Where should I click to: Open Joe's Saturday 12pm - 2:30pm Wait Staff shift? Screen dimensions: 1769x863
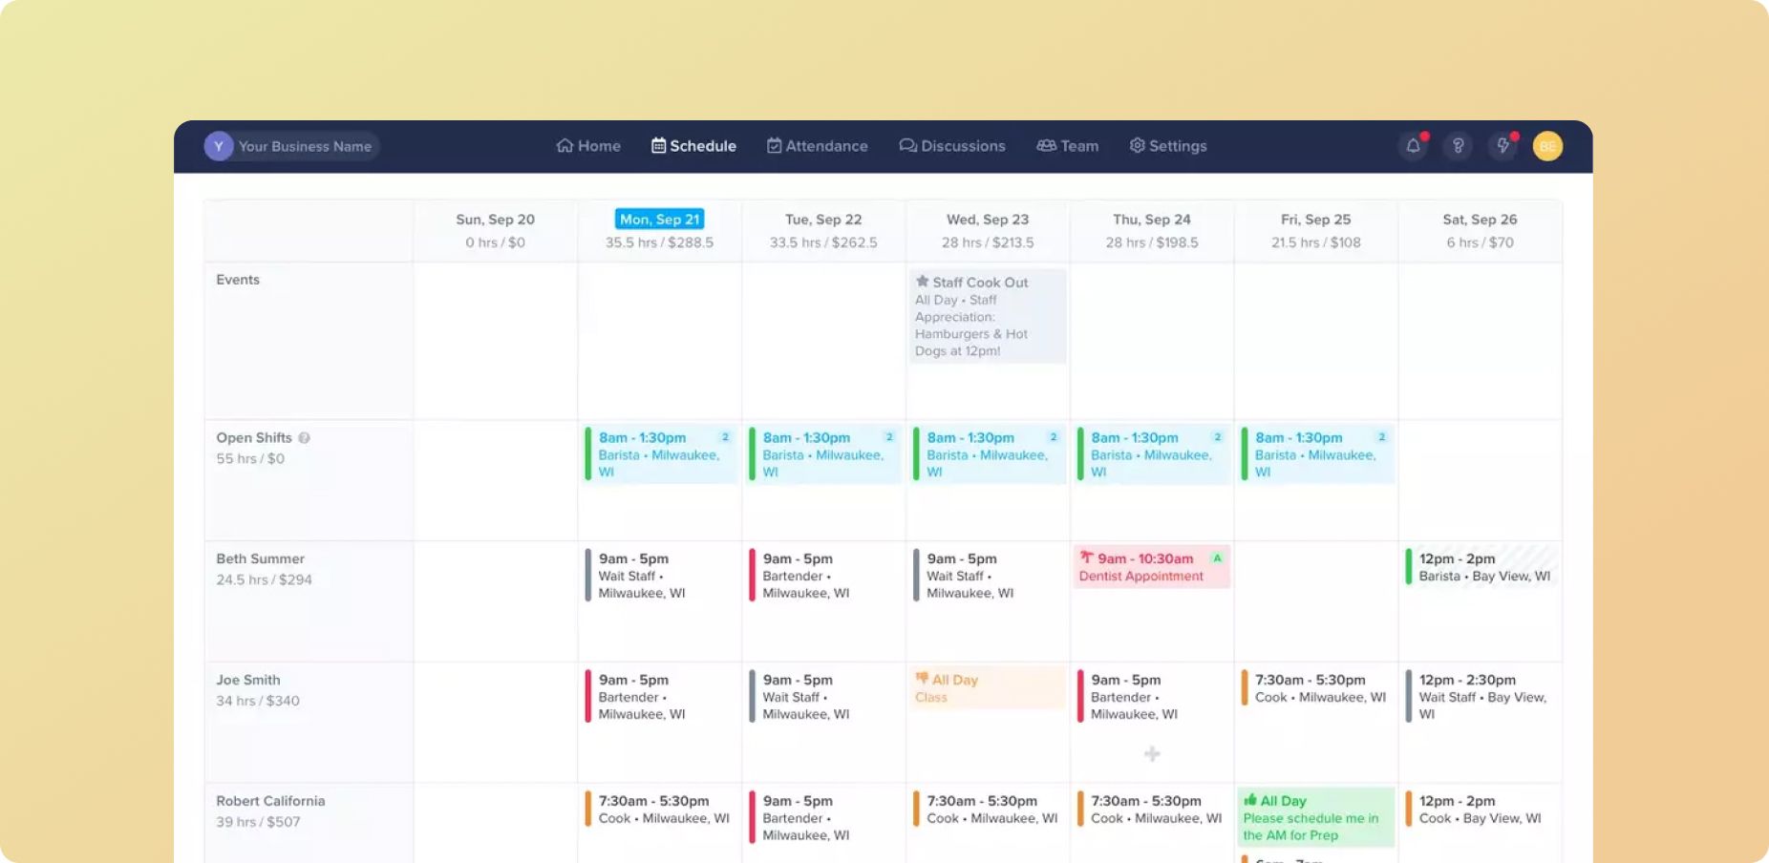tap(1481, 697)
